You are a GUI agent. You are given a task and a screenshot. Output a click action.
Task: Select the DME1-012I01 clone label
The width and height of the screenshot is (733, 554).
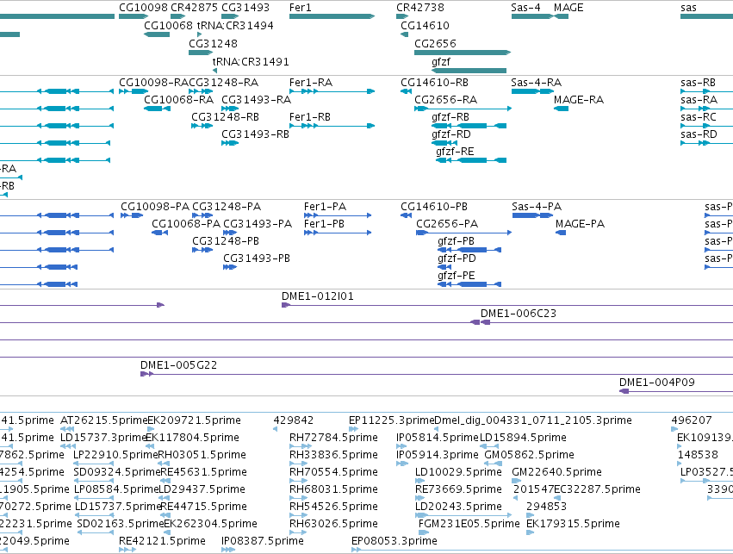coord(318,296)
